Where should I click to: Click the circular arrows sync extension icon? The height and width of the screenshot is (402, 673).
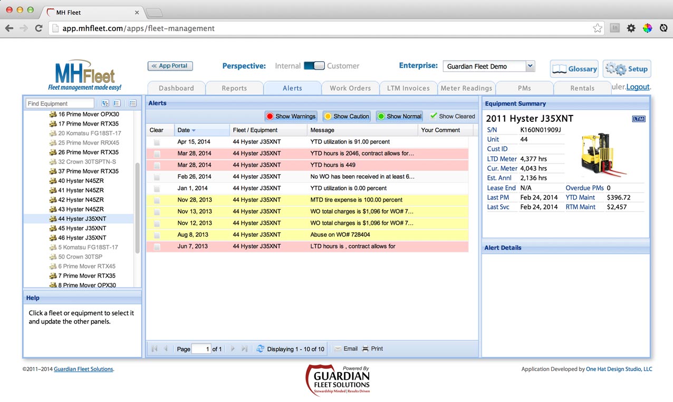coord(664,28)
